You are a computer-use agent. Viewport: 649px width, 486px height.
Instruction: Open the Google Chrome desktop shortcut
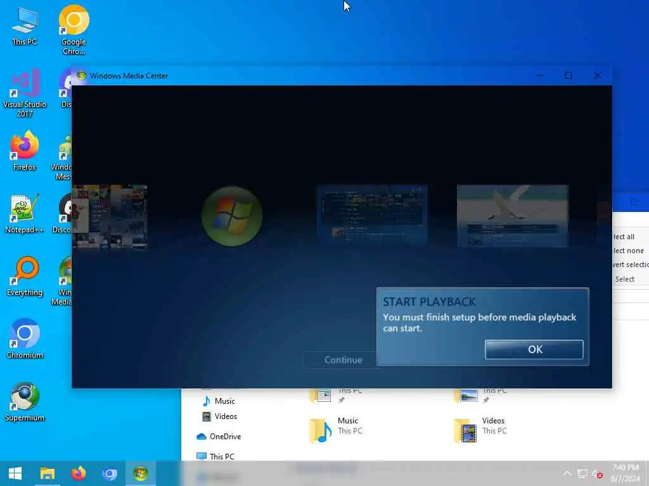coord(74,30)
